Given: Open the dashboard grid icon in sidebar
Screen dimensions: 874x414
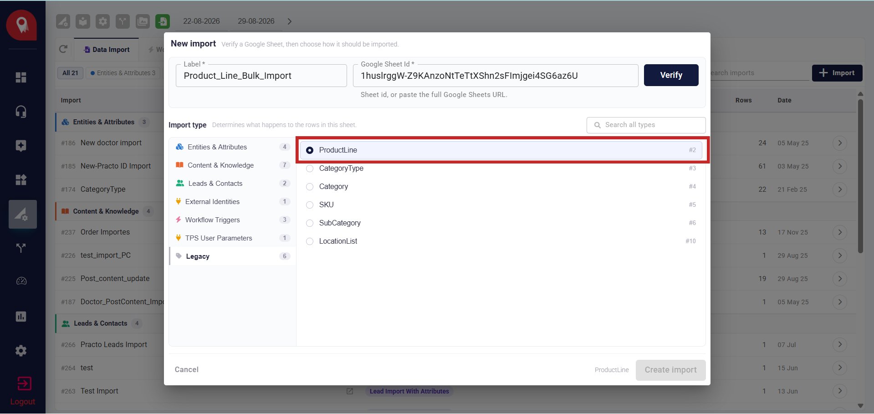Looking at the screenshot, I should click(x=21, y=77).
